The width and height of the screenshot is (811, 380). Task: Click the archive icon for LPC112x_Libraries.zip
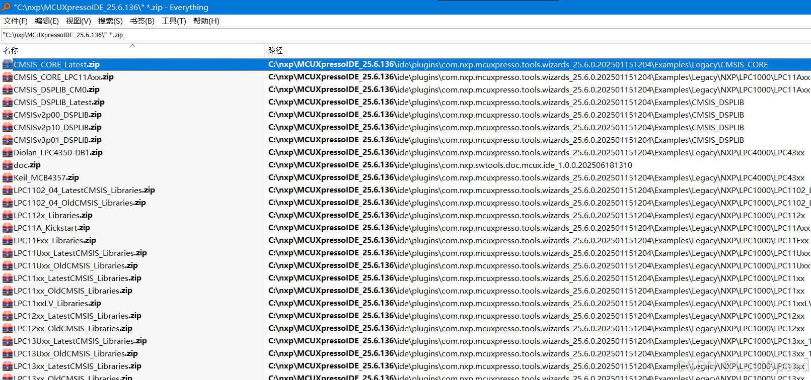[8, 216]
